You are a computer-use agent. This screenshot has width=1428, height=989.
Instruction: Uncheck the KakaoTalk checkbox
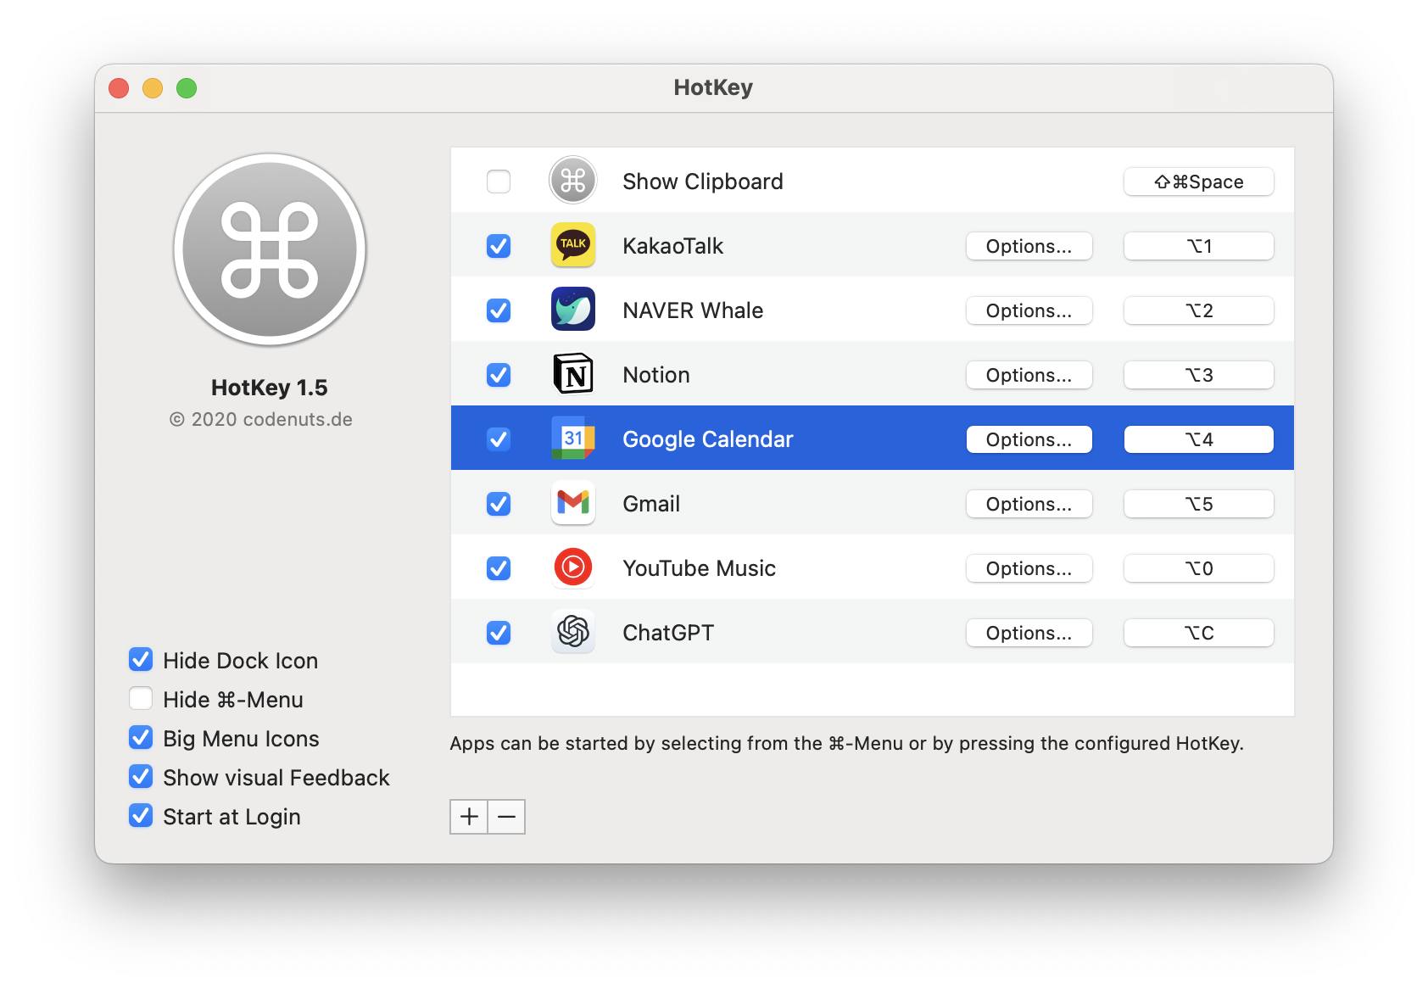point(499,246)
